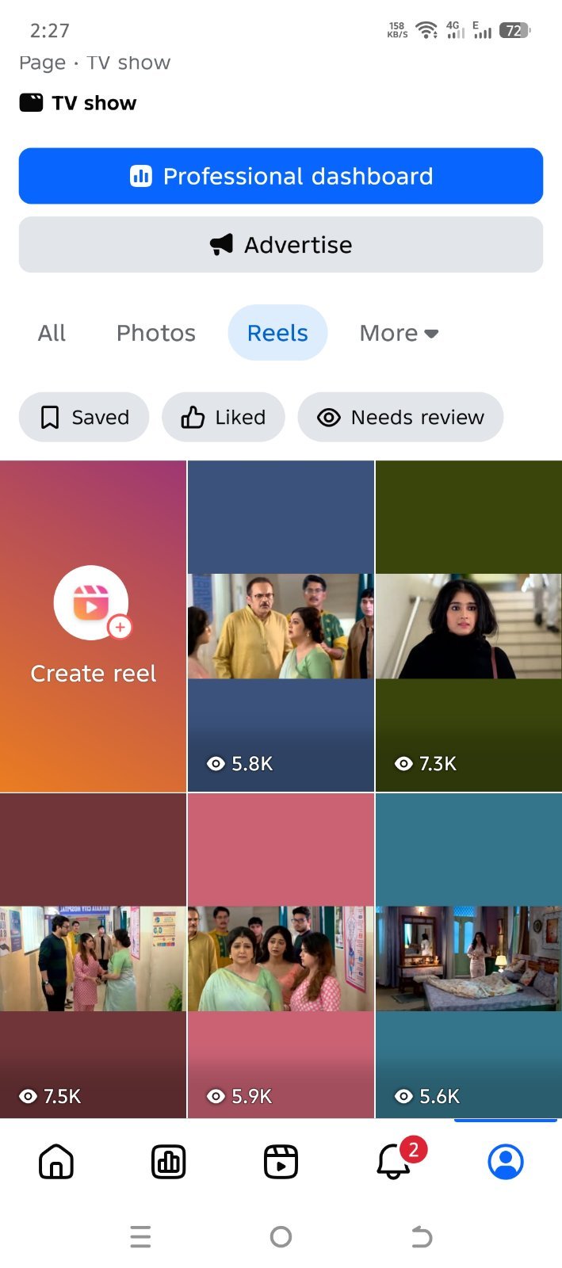Open the reel with 5.8K views
Screen dimensions: 562x1268
pyautogui.click(x=281, y=626)
